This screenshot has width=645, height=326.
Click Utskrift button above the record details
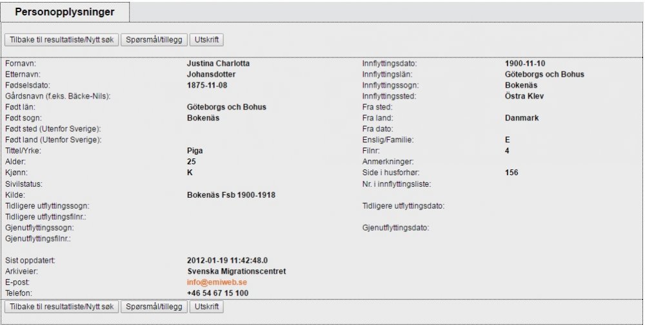click(206, 40)
